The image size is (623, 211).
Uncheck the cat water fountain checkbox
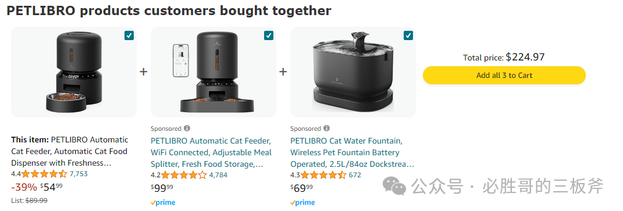pos(408,36)
